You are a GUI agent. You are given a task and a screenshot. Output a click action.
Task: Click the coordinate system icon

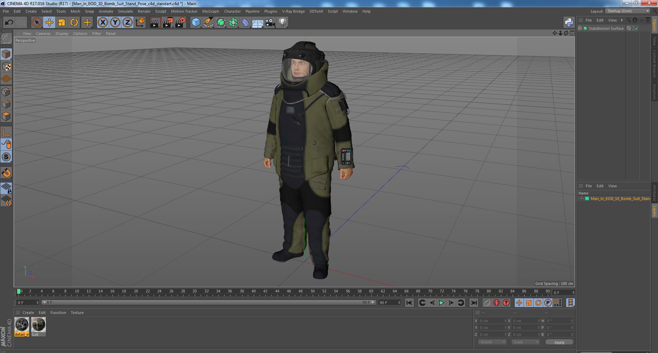tap(140, 23)
